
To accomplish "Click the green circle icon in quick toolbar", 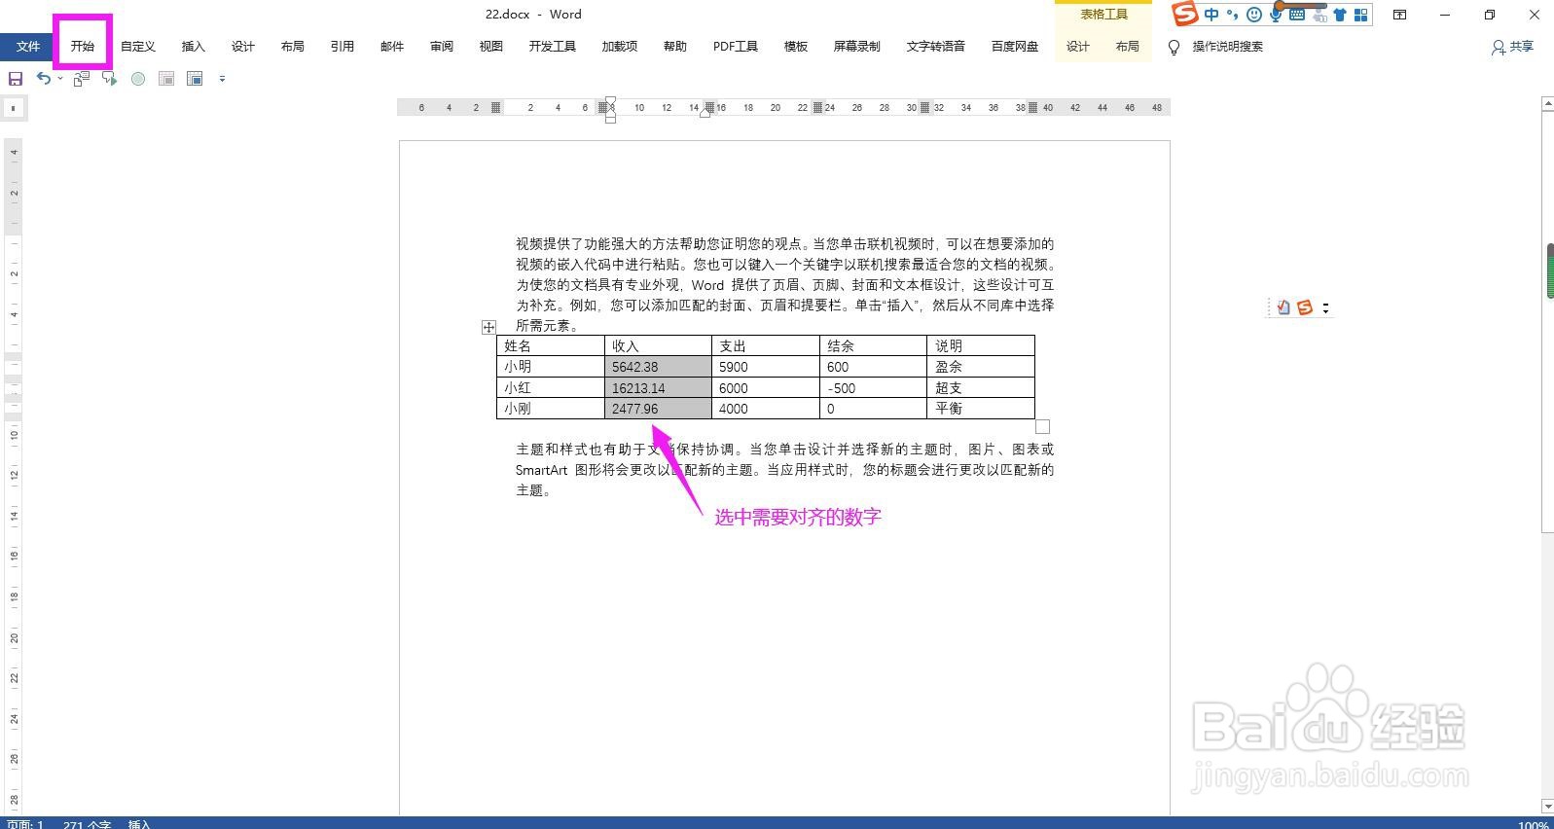I will point(138,79).
